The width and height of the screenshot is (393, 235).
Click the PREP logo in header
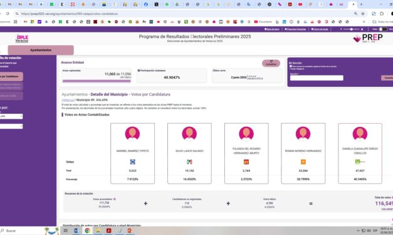click(x=368, y=38)
